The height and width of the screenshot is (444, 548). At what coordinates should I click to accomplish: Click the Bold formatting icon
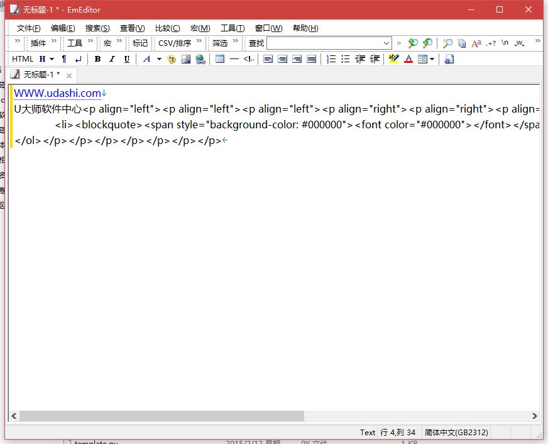click(97, 59)
